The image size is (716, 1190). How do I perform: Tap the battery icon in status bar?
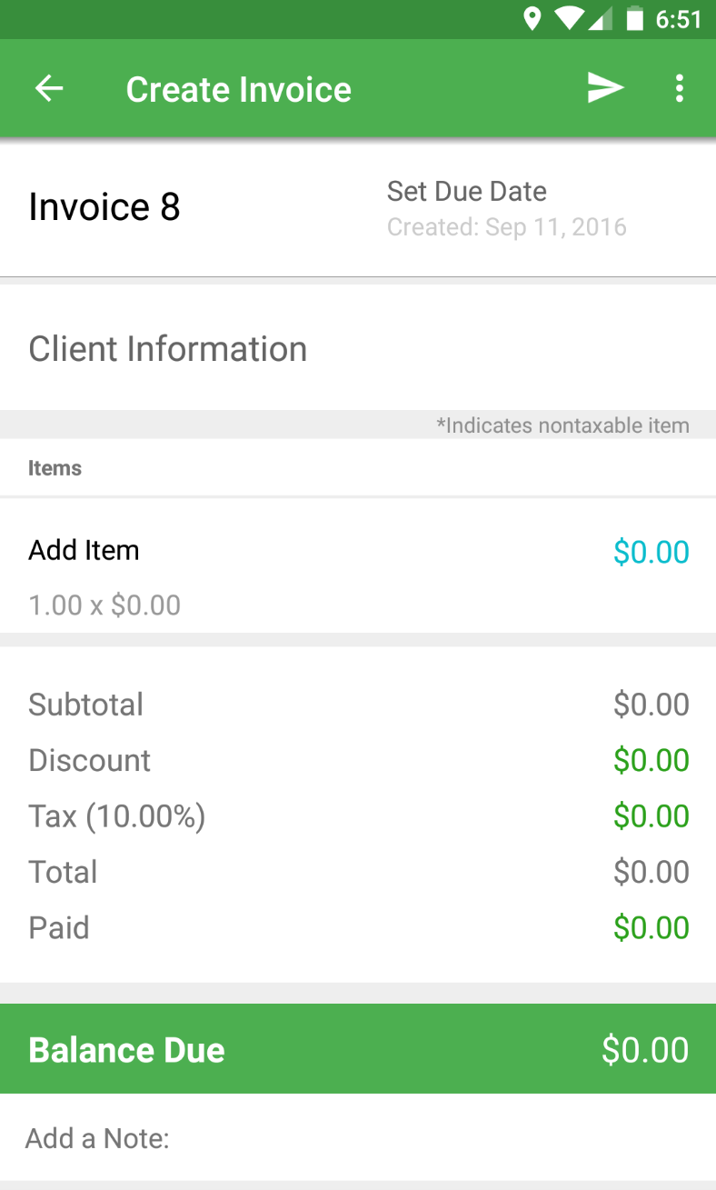tap(634, 19)
